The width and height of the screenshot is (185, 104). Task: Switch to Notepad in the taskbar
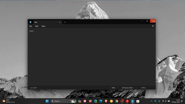(x=132, y=101)
